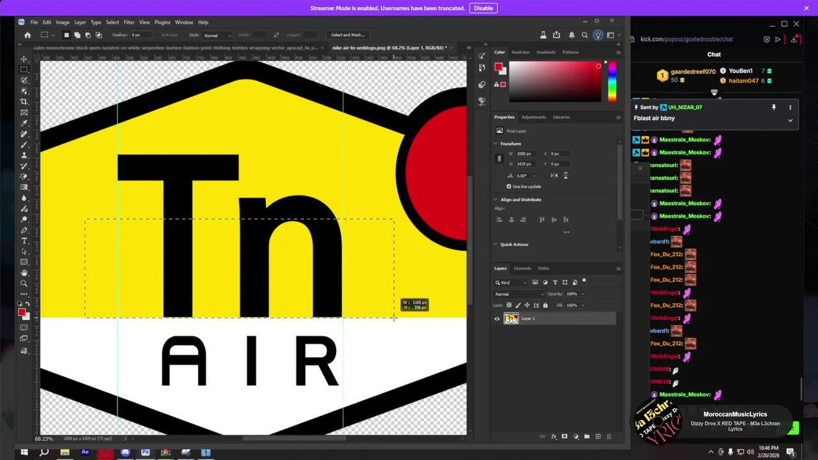Click Add to selection mode icon
This screenshot has height=460, width=818.
(77, 35)
